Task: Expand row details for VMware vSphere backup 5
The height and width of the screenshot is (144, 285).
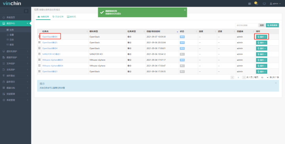Action: pyautogui.click(x=39, y=60)
